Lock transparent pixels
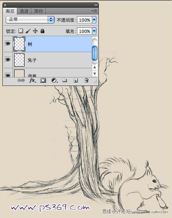 [21, 31]
